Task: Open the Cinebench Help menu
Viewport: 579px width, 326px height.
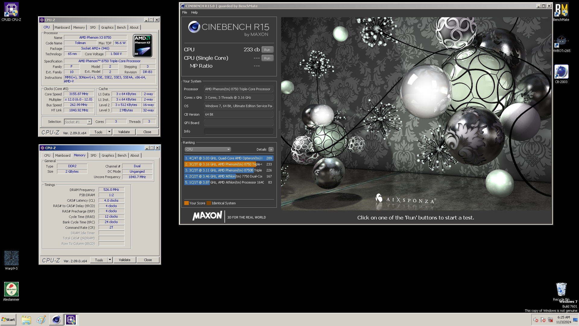Action: pos(195,12)
